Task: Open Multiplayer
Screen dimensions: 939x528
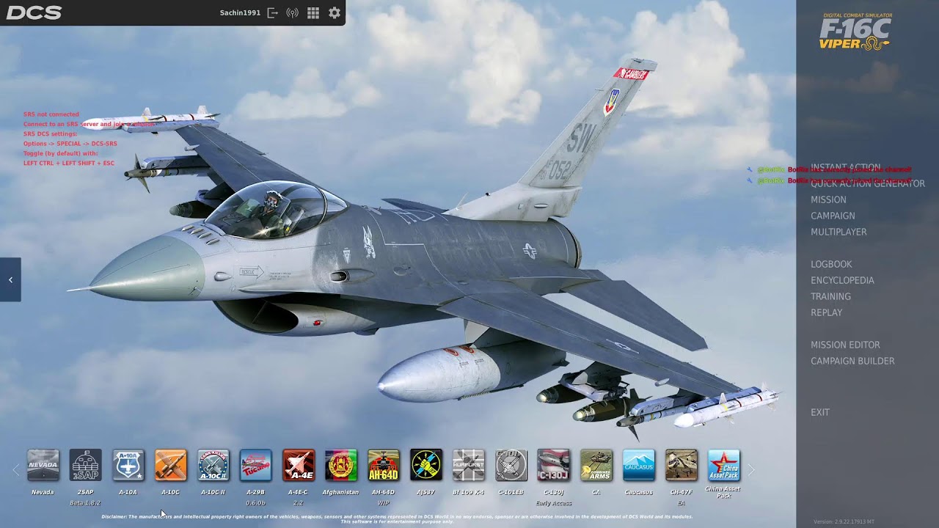Action: (838, 232)
